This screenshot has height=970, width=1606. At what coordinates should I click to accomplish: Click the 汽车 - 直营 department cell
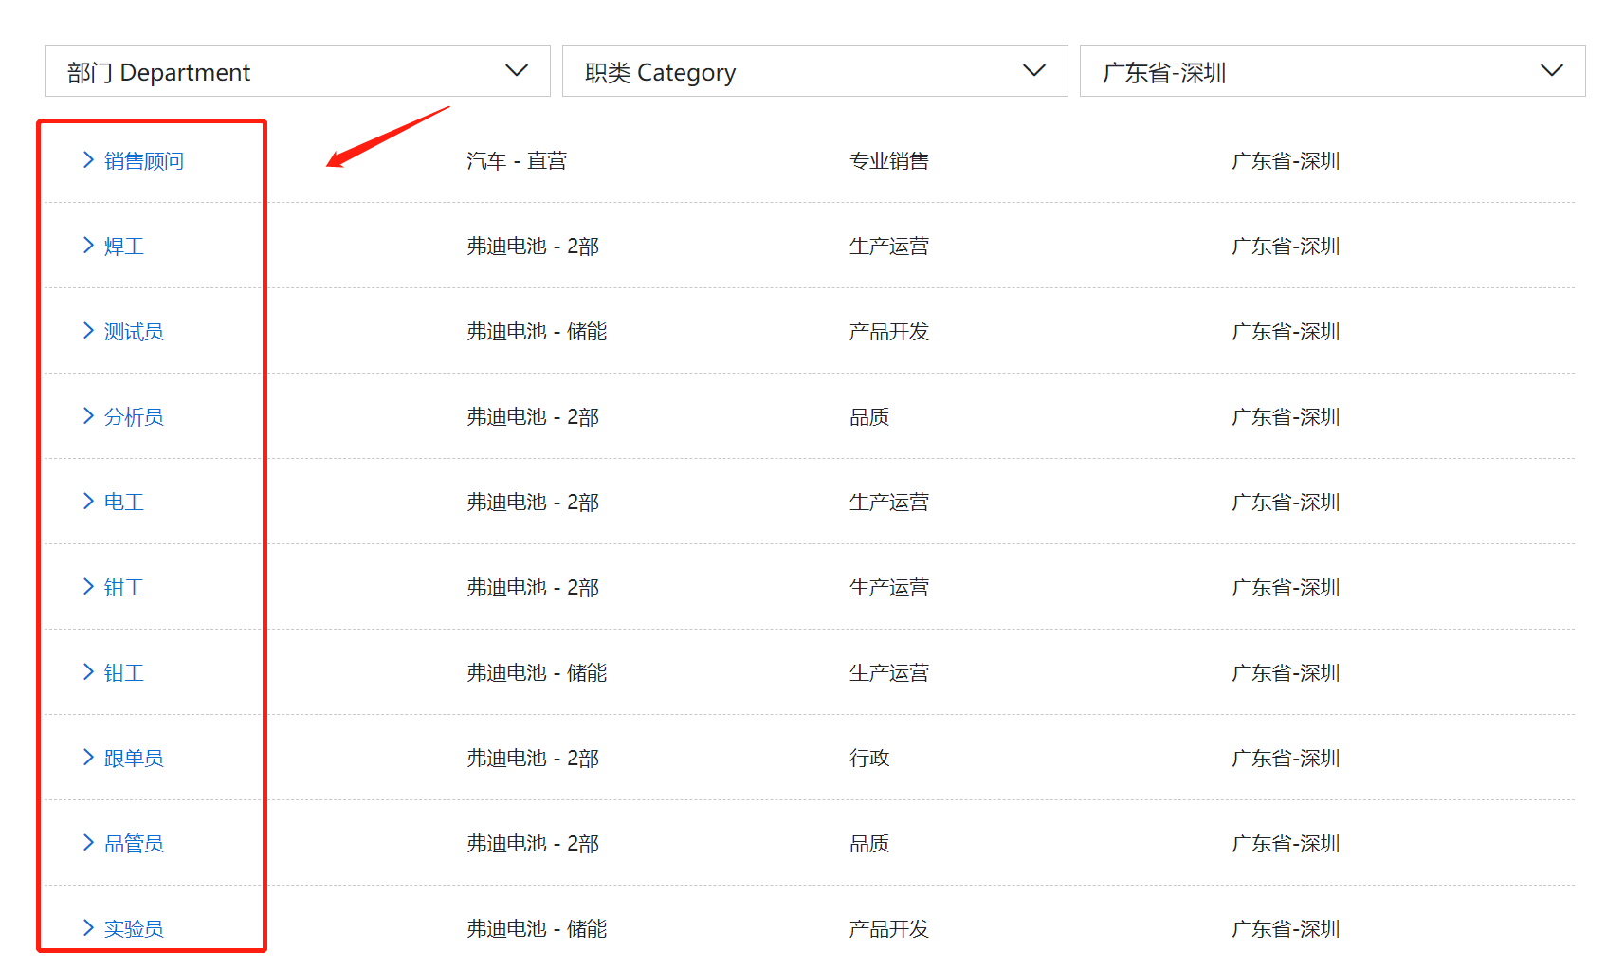[517, 161]
